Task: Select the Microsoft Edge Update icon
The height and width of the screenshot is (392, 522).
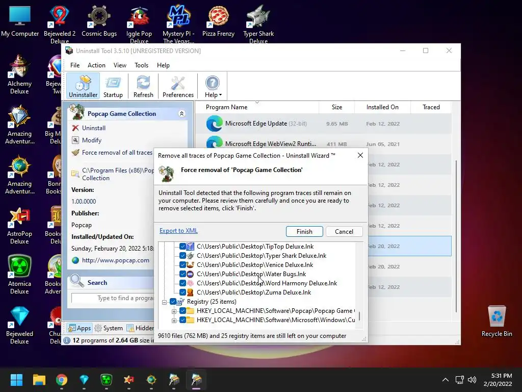Action: [x=214, y=124]
